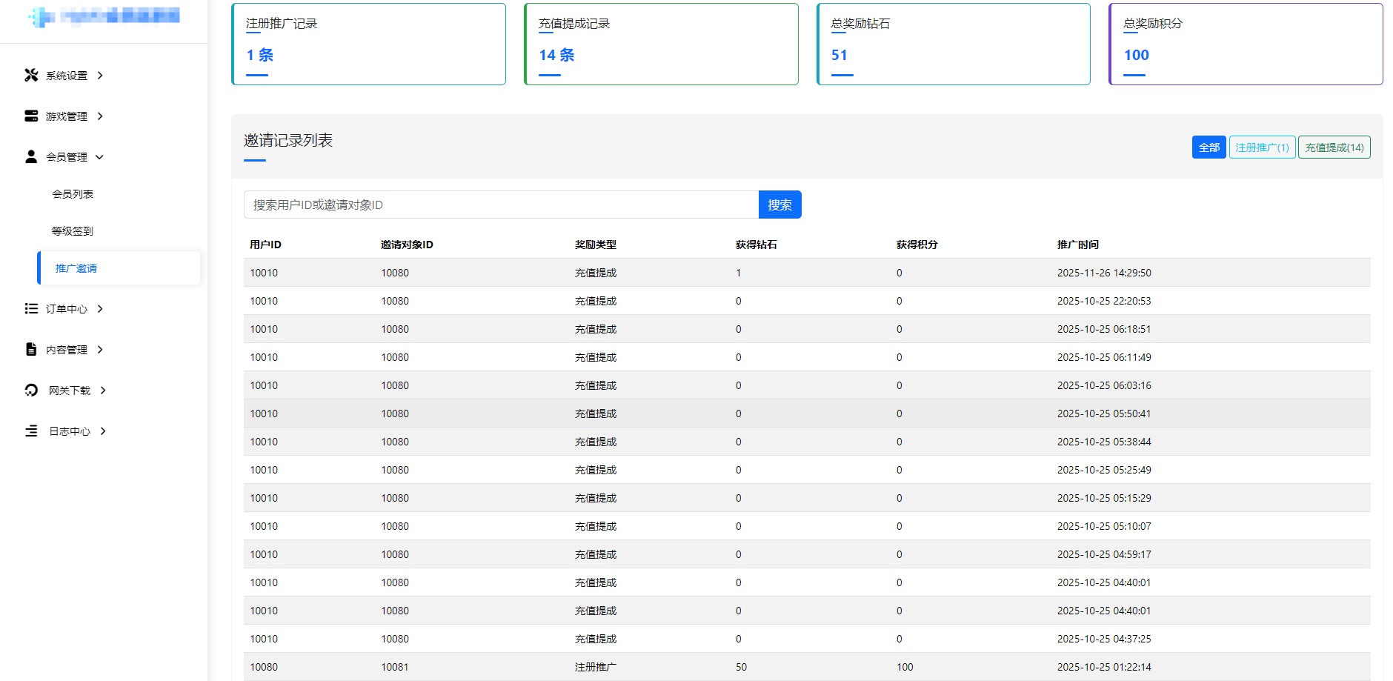Click the blurred site logo in sidebar
The width and height of the screenshot is (1393, 681).
[x=104, y=16]
